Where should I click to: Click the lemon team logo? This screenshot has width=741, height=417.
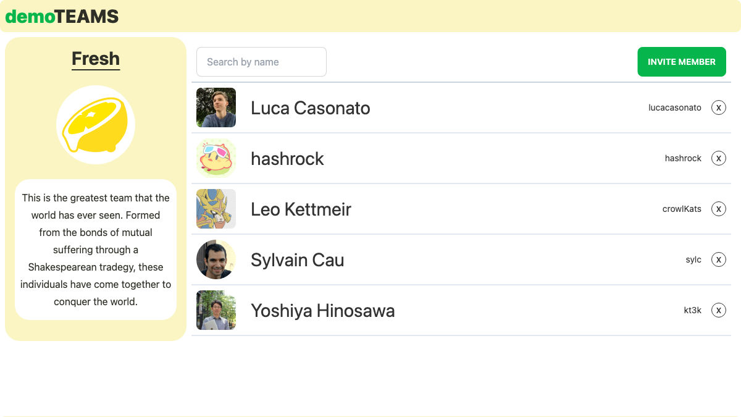tap(96, 125)
